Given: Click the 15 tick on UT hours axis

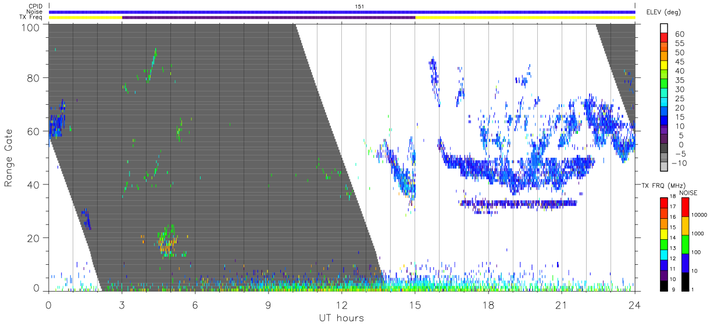Looking at the screenshot, I should [415, 304].
